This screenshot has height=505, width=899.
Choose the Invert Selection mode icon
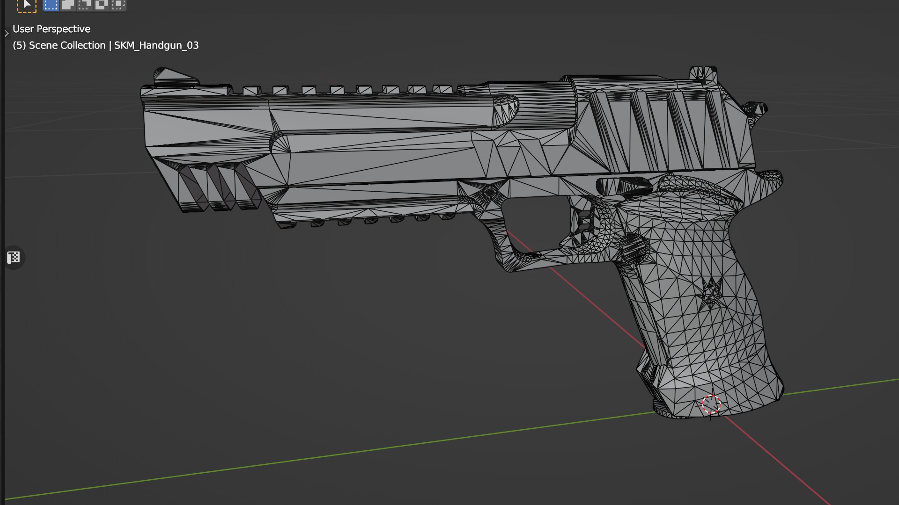101,5
